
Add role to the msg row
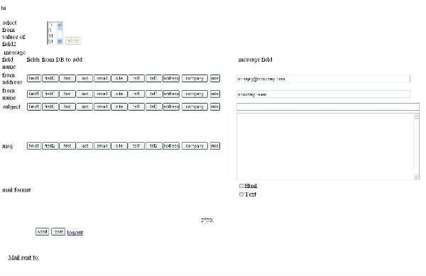point(215,145)
